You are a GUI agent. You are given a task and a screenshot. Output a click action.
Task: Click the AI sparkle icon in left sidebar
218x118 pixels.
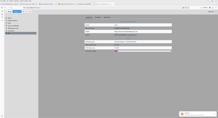[x=2, y=11]
